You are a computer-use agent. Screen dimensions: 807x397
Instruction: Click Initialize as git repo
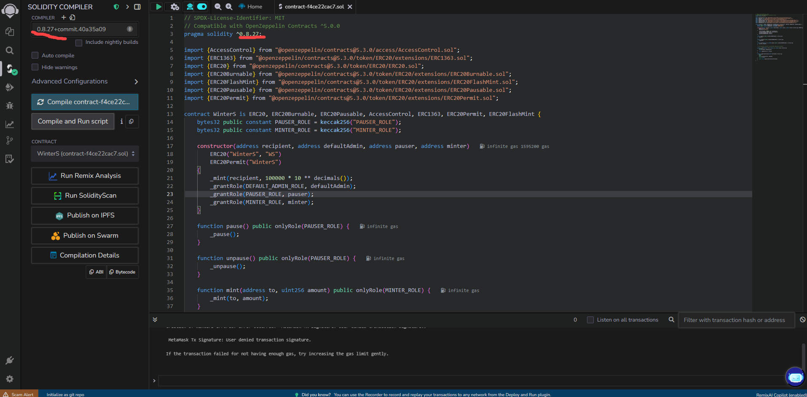[x=65, y=394]
